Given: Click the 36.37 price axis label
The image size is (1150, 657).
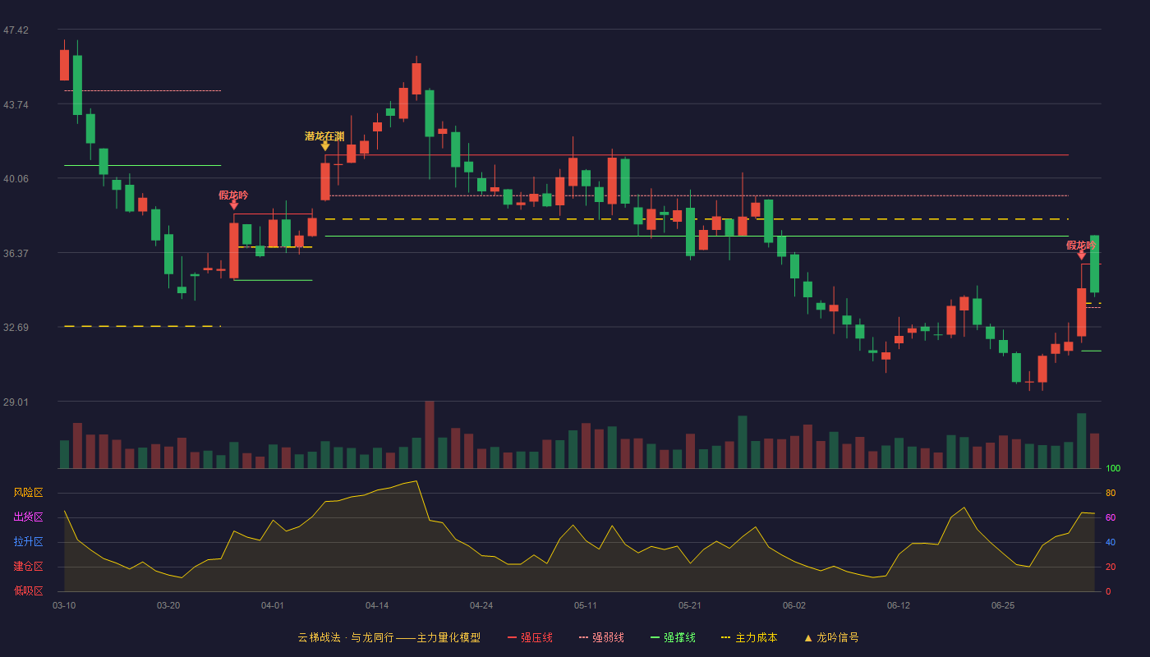Looking at the screenshot, I should click(16, 253).
